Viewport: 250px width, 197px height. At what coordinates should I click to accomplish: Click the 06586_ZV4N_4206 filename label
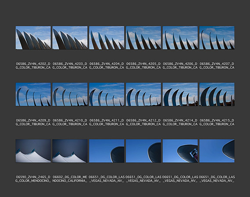(x=180, y=66)
